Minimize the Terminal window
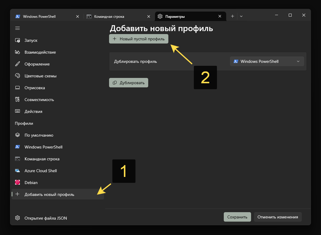The image size is (321, 235). [277, 15]
